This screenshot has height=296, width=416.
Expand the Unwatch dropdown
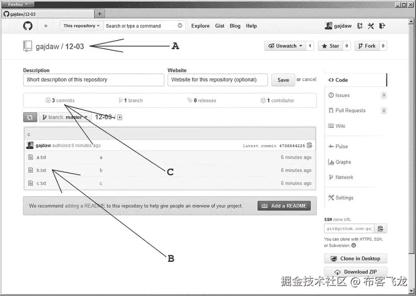[286, 46]
